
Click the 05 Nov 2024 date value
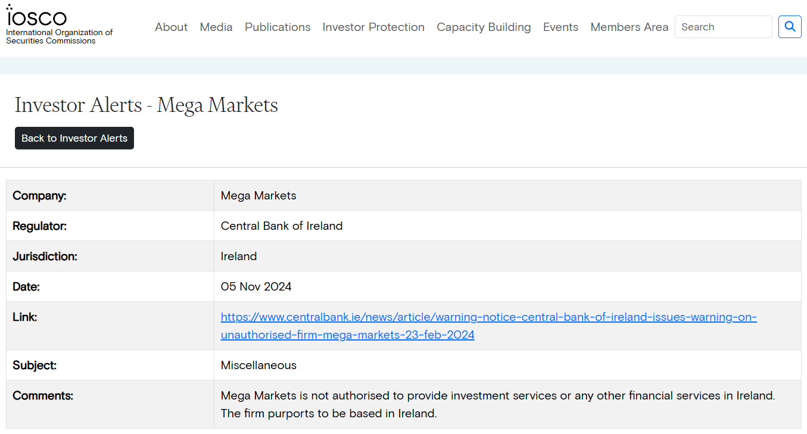[256, 286]
